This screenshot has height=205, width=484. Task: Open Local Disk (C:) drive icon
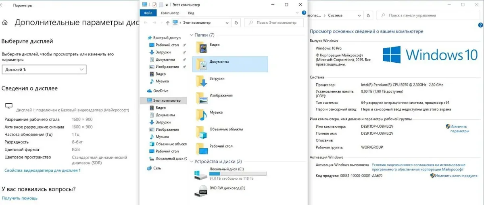click(x=200, y=174)
